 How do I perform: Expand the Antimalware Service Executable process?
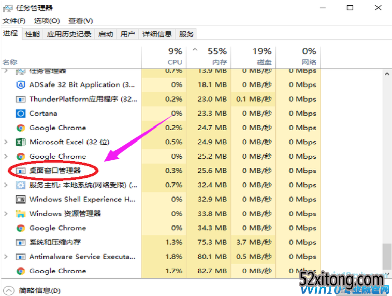(6, 257)
